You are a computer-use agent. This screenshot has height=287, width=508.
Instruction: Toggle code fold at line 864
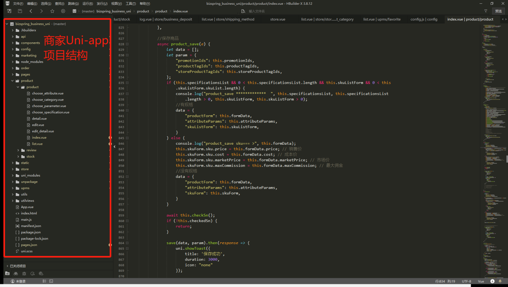[127, 243]
